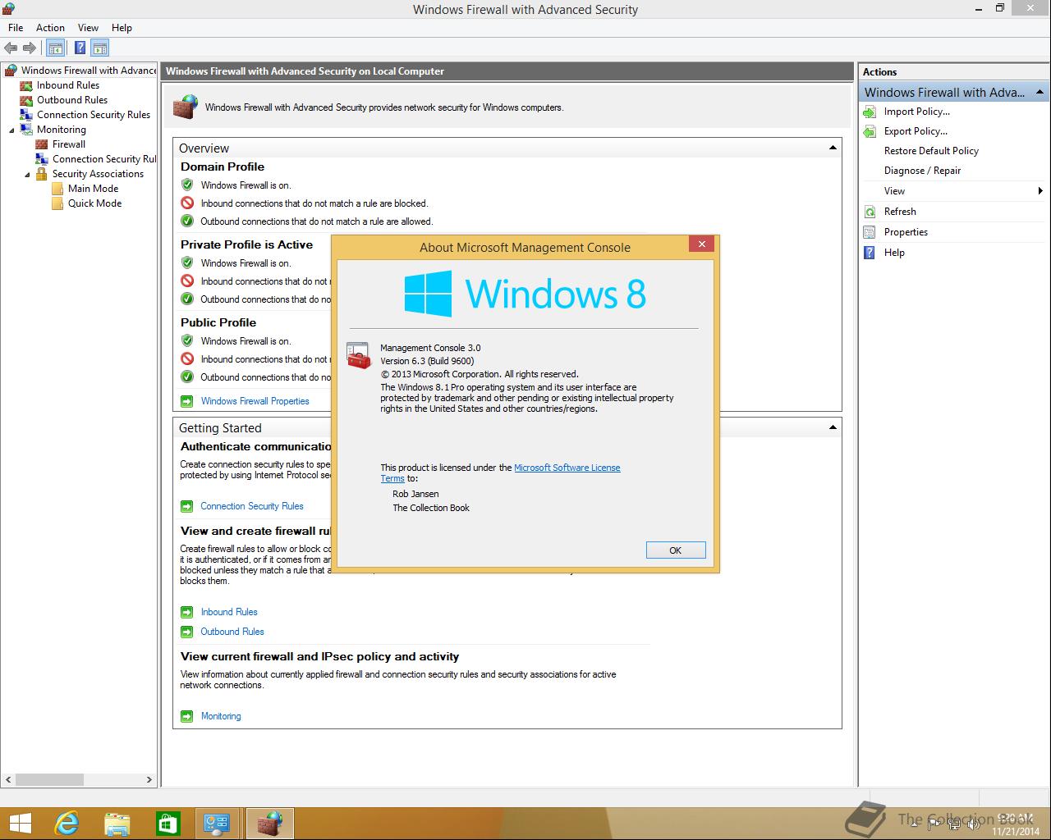1051x840 pixels.
Task: Collapse the Getting Started section
Action: pyautogui.click(x=833, y=427)
